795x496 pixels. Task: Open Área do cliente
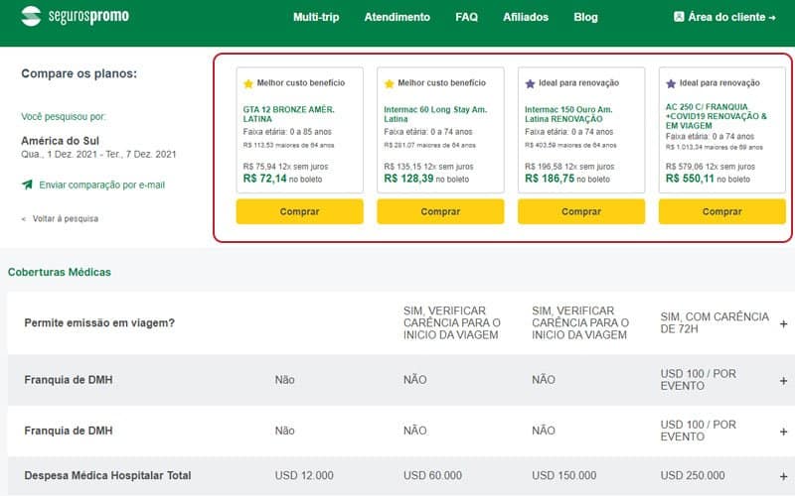point(725,17)
